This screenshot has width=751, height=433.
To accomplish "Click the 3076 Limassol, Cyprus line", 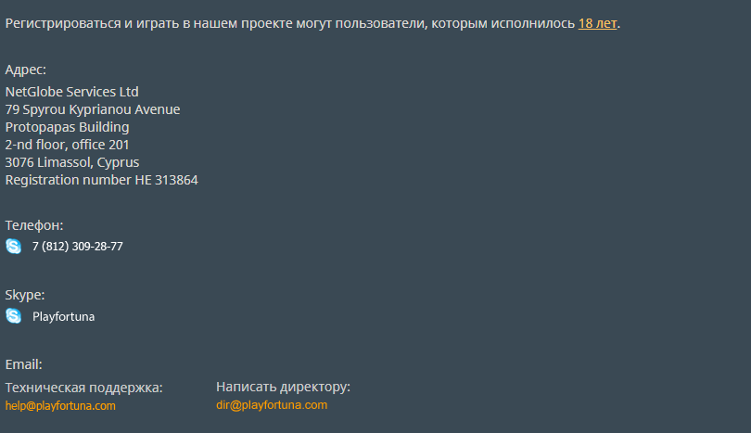I will tap(71, 162).
